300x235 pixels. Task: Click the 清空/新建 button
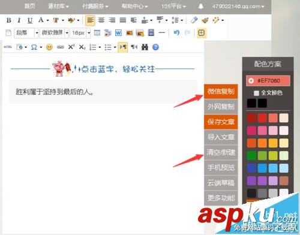point(221,152)
